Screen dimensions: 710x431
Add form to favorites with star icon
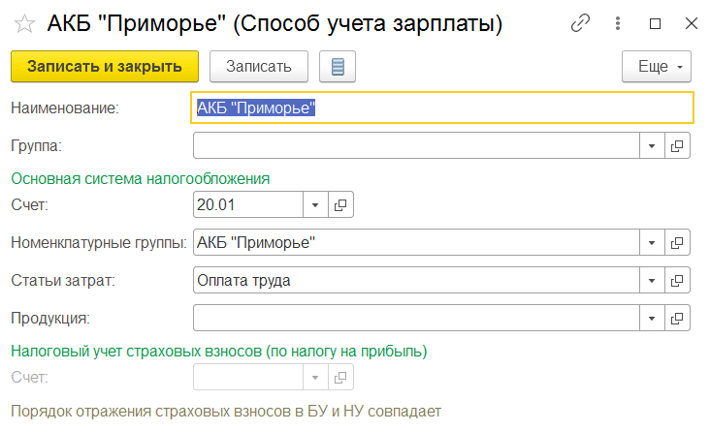click(24, 23)
